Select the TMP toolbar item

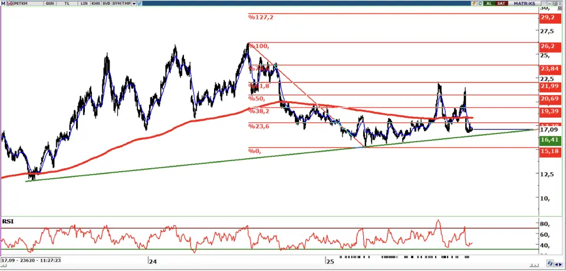127,4
